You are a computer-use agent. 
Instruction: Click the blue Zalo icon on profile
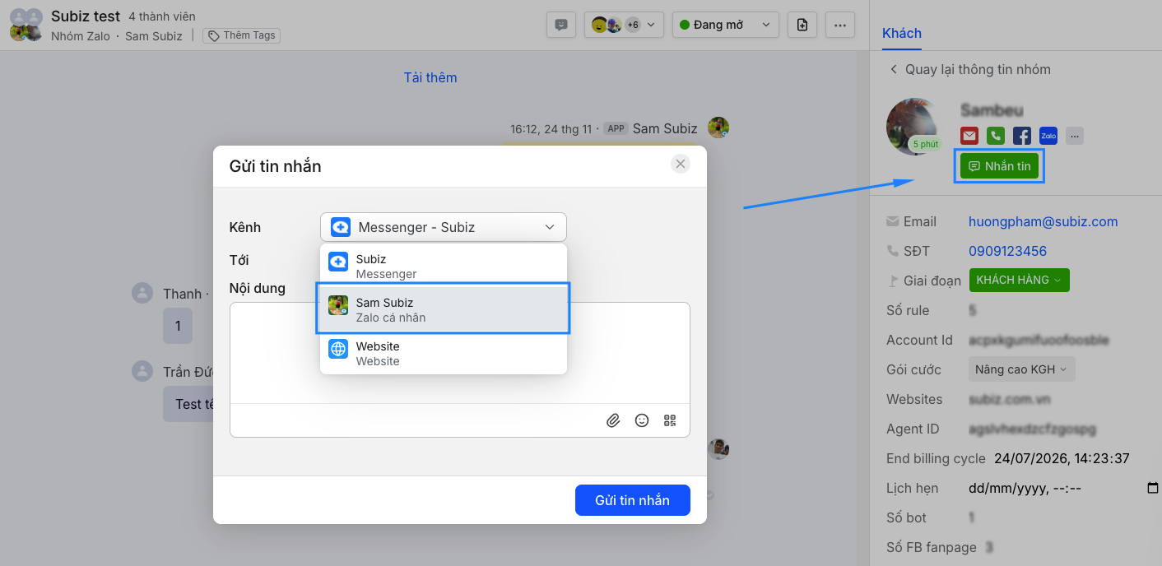(x=1048, y=136)
